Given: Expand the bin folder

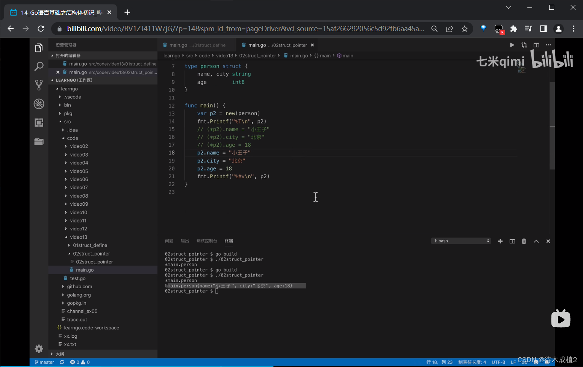Looking at the screenshot, I should 67,105.
